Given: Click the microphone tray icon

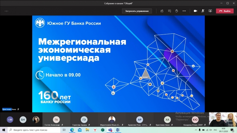Looking at the screenshot, I should [200, 130].
